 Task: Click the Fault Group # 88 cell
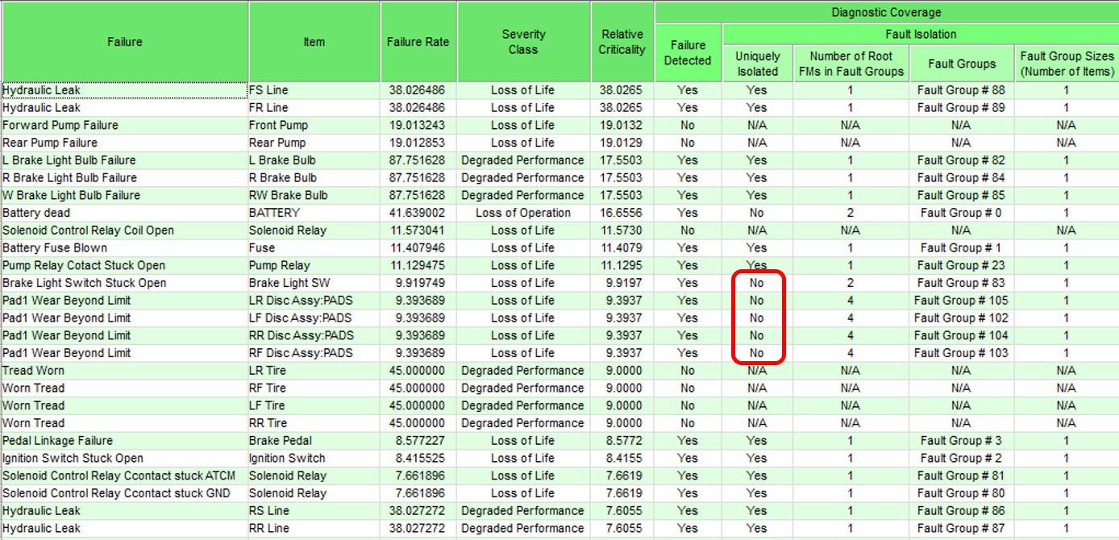tap(961, 90)
